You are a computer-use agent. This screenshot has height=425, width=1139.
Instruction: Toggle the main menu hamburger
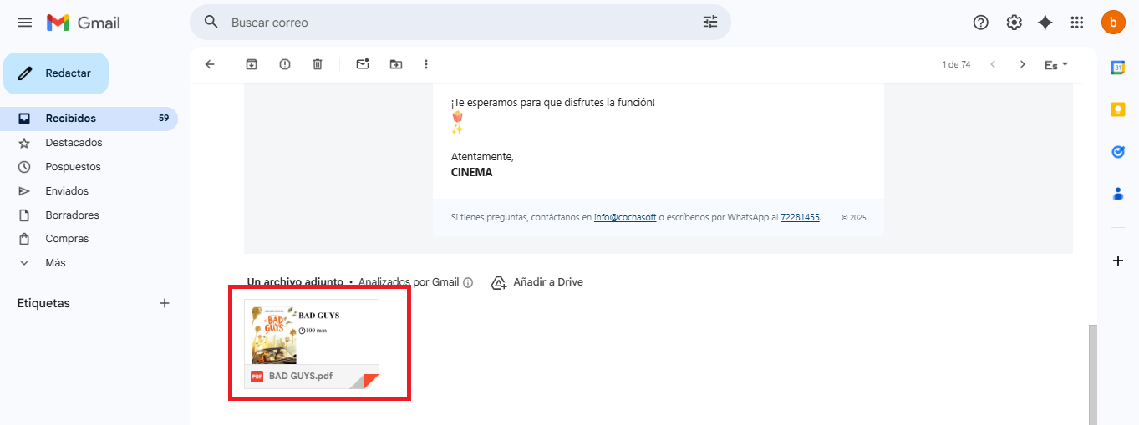25,23
